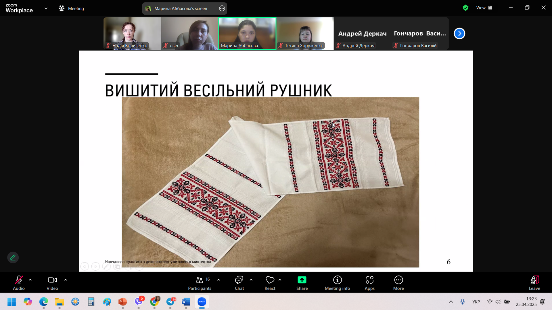Image resolution: width=552 pixels, height=310 pixels.
Task: Expand the Chat options arrow
Action: (251, 280)
